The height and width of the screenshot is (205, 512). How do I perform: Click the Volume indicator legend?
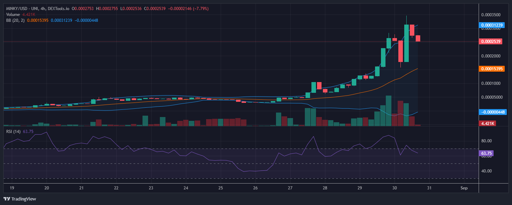click(x=14, y=14)
